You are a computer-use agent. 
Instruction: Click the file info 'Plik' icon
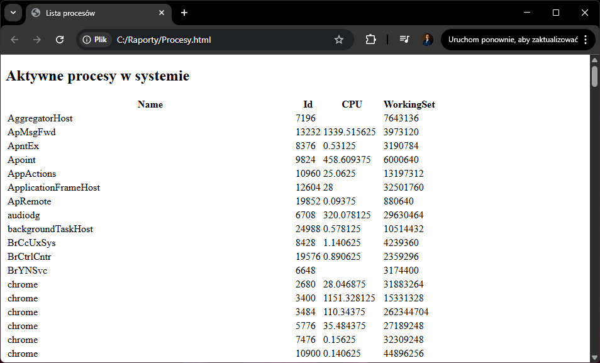click(x=95, y=40)
